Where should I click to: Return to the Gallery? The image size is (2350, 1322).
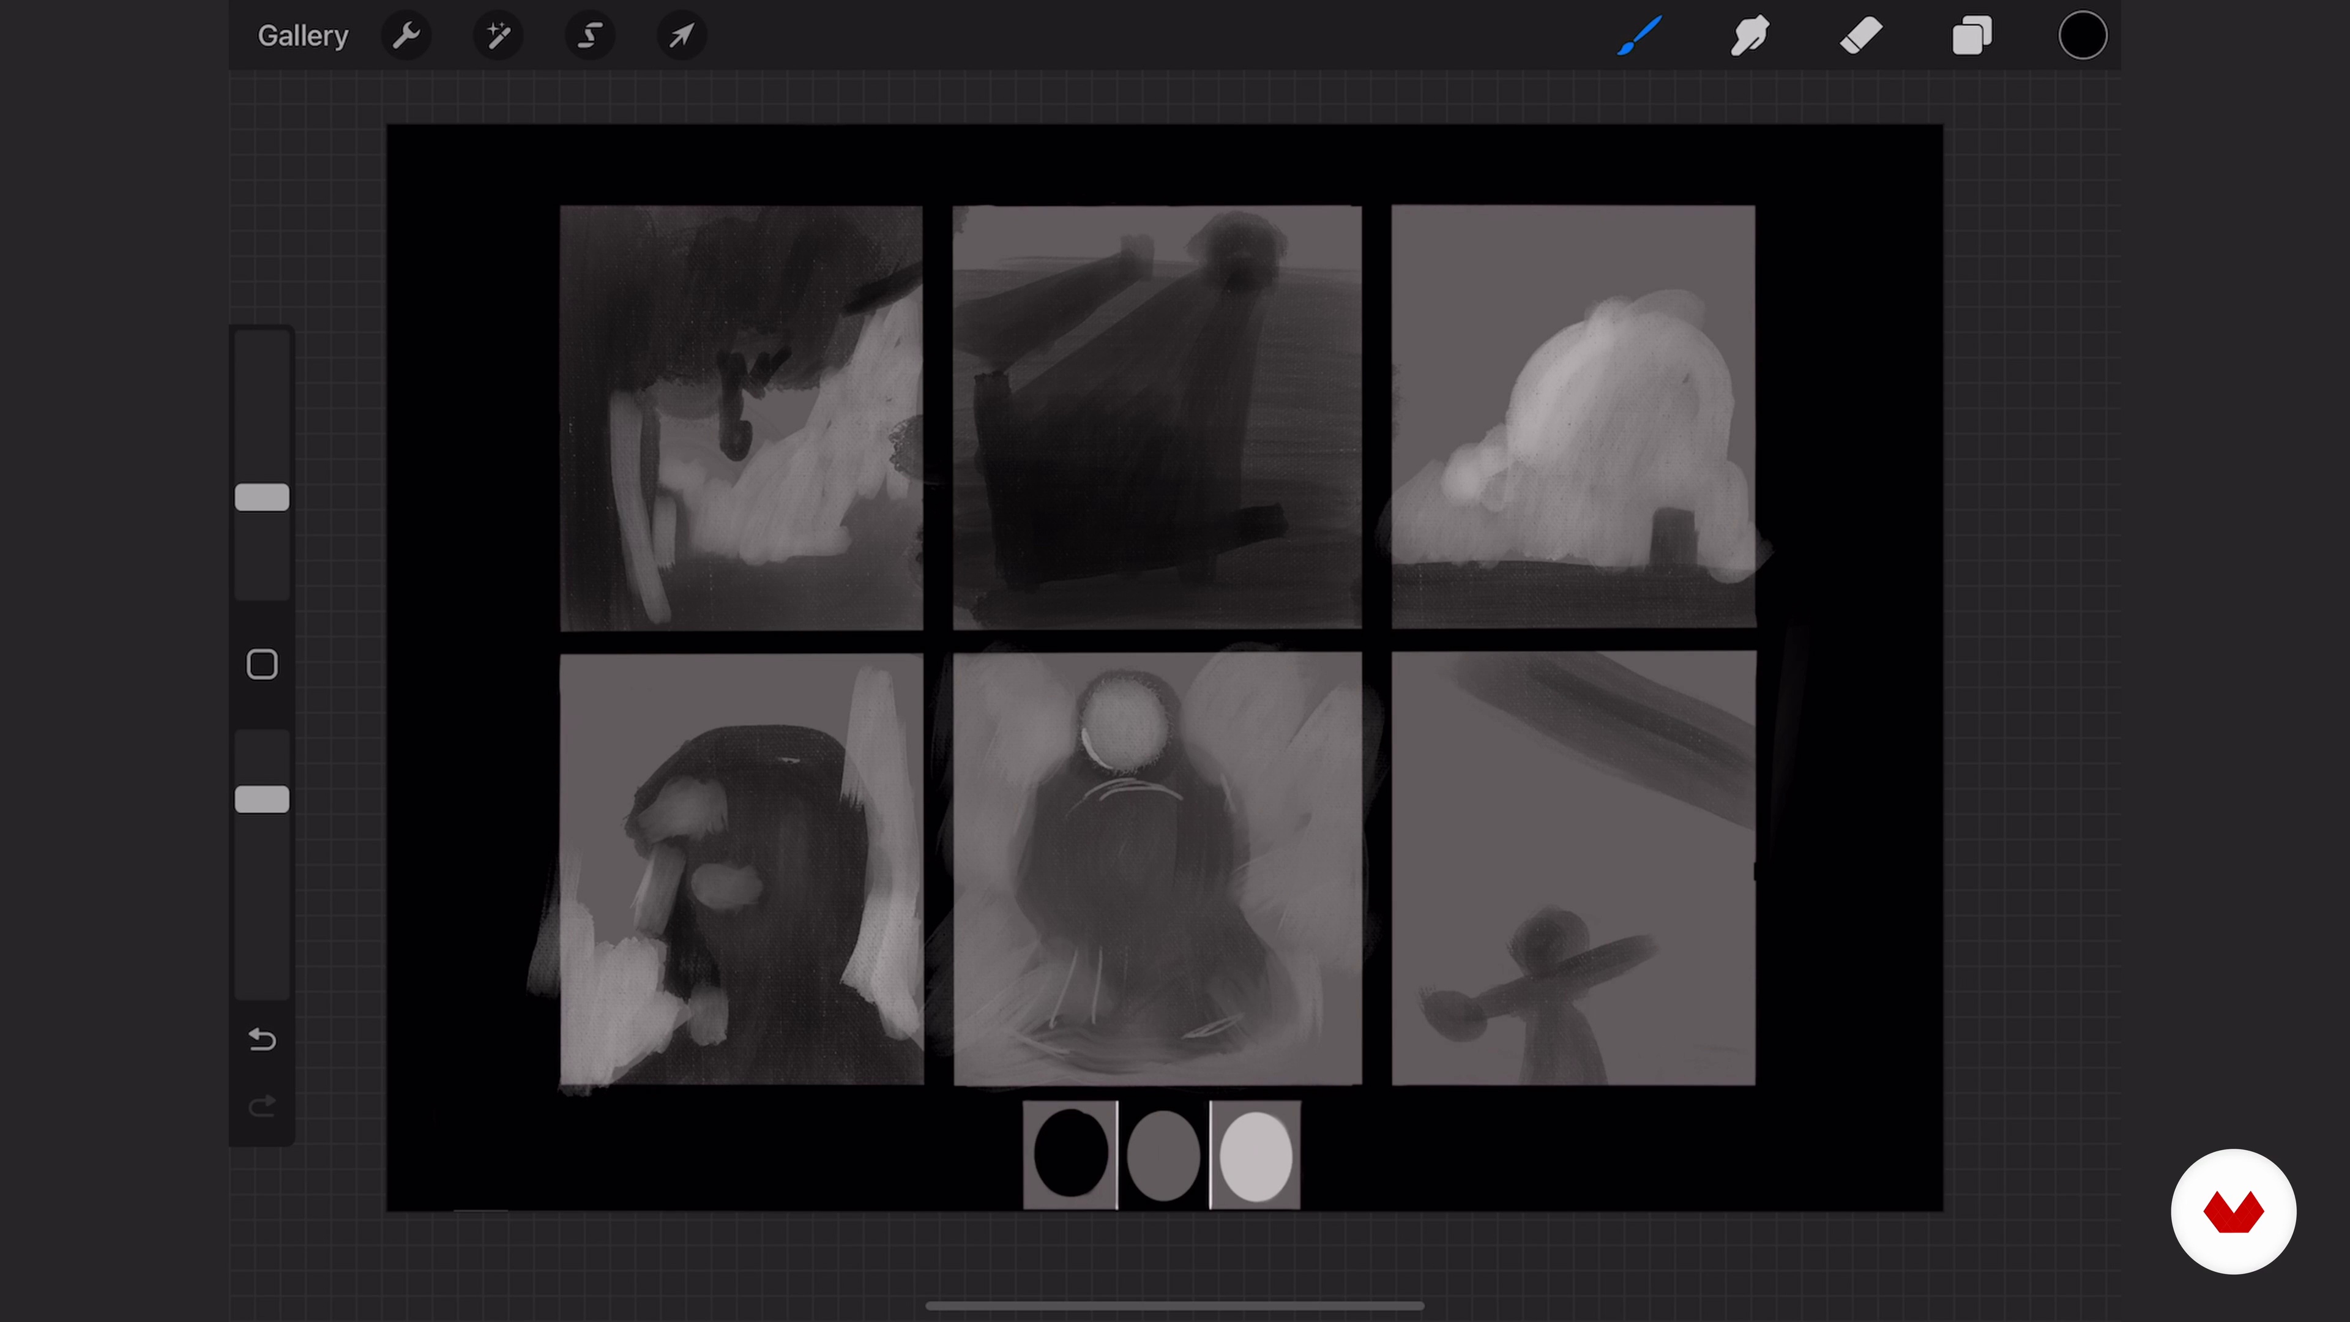(303, 35)
